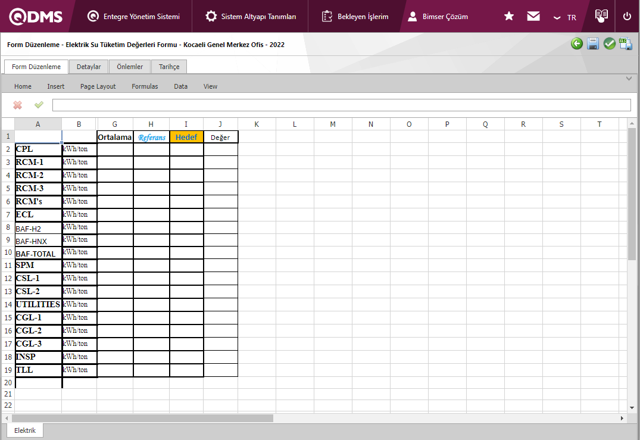Click the formula bar input field
The image size is (640, 440).
(341, 105)
